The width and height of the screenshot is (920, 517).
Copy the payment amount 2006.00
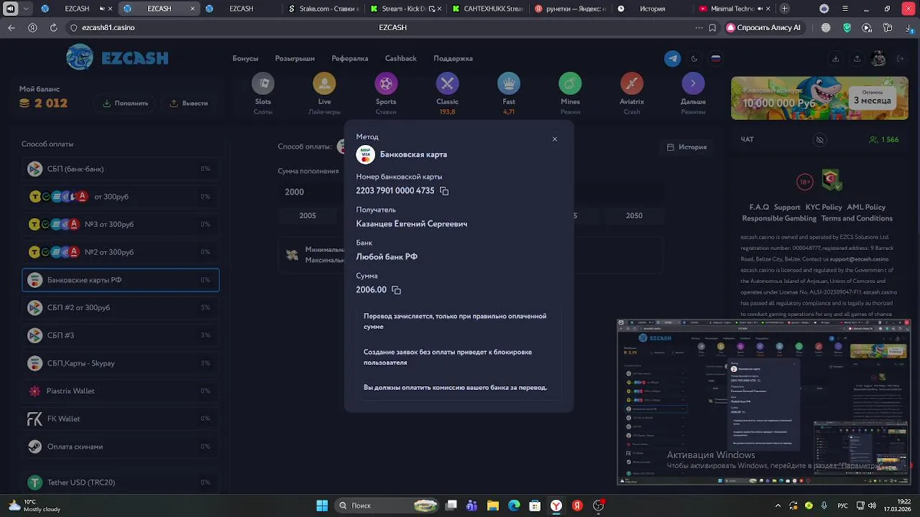[396, 290]
